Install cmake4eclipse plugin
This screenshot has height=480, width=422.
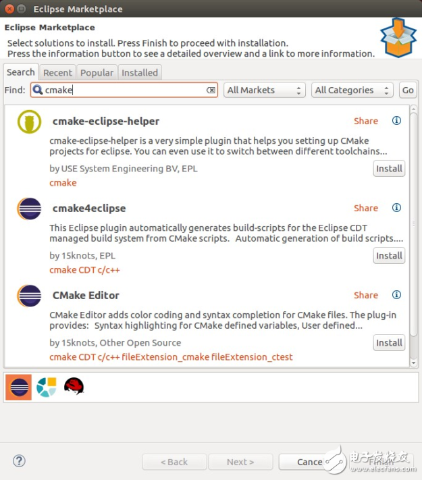389,256
